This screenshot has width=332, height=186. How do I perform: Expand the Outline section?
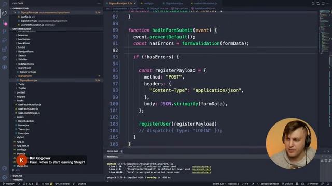[x=17, y=176]
